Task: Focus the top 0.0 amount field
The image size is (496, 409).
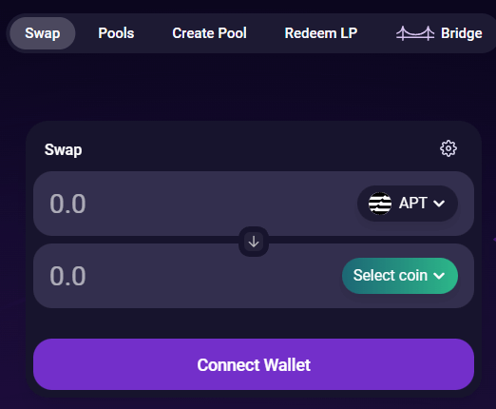Action: click(67, 204)
